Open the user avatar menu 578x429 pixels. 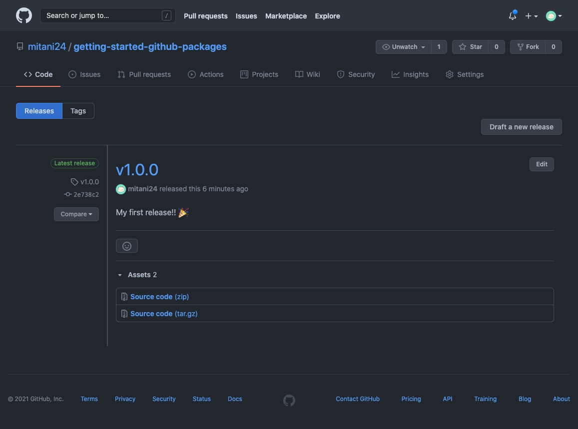[554, 16]
